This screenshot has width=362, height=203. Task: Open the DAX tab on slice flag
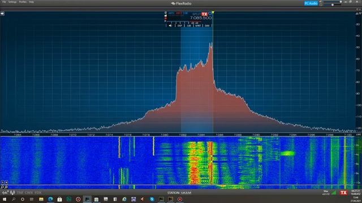(x=207, y=25)
